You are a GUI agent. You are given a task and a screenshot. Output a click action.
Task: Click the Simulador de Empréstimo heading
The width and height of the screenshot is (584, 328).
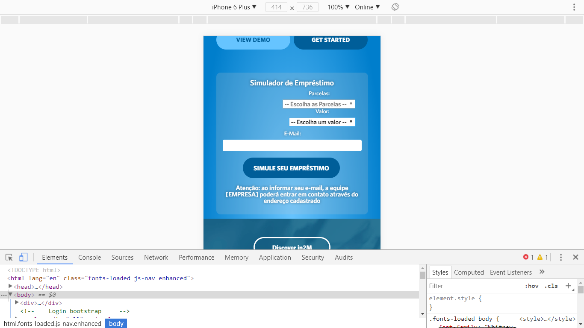pyautogui.click(x=292, y=83)
